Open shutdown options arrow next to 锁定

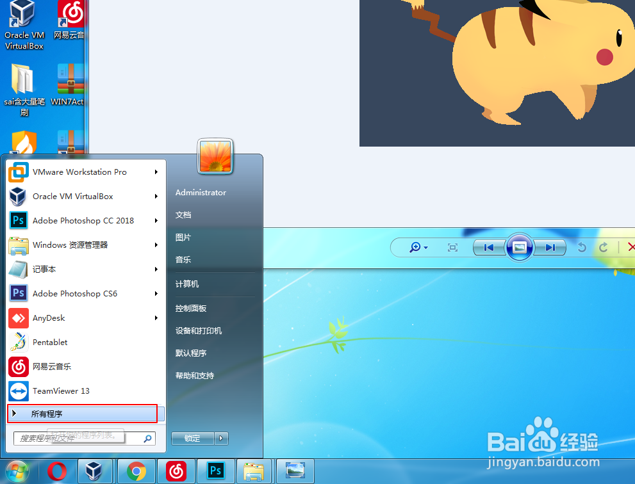[221, 439]
